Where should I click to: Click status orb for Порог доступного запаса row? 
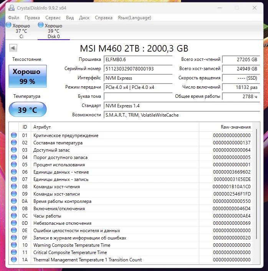click(x=14, y=157)
